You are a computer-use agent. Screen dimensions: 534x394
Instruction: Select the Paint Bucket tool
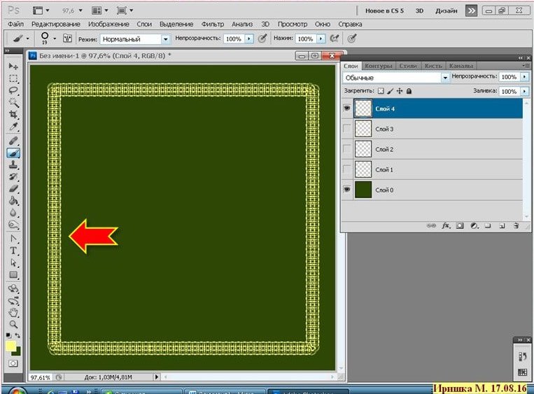click(x=13, y=201)
